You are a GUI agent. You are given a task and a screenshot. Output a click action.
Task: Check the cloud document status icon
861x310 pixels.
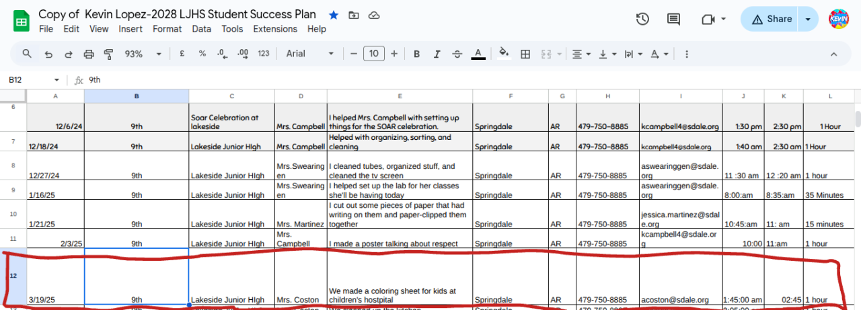(375, 15)
